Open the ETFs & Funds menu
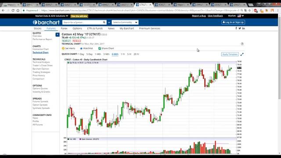The width and height of the screenshot is (281, 158). (x=95, y=29)
